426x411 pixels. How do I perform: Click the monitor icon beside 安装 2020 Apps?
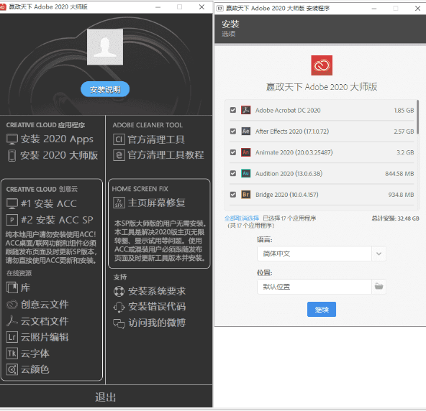pos(12,139)
